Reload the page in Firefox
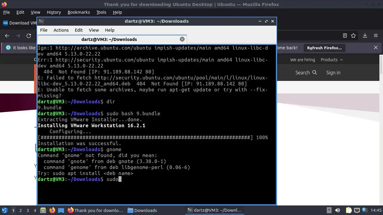The width and height of the screenshot is (383, 215). click(x=29, y=36)
